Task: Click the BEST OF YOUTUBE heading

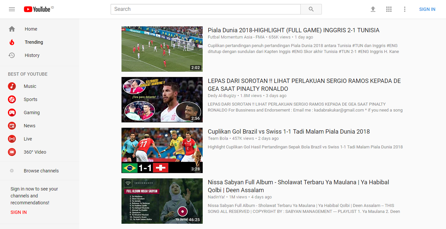Action: click(x=28, y=74)
